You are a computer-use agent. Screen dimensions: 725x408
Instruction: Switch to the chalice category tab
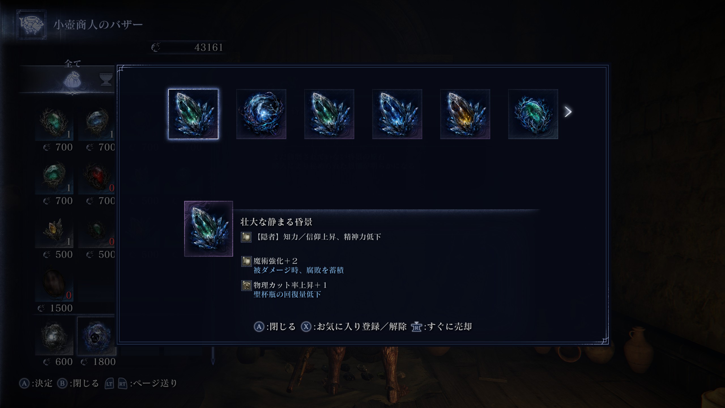106,79
